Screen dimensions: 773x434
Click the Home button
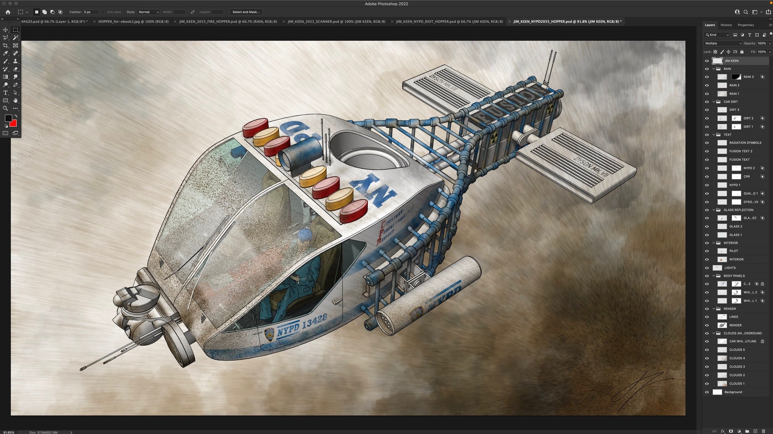pyautogui.click(x=8, y=12)
